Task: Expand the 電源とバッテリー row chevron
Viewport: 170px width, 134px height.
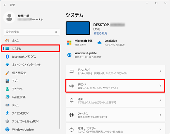Action: [160, 129]
